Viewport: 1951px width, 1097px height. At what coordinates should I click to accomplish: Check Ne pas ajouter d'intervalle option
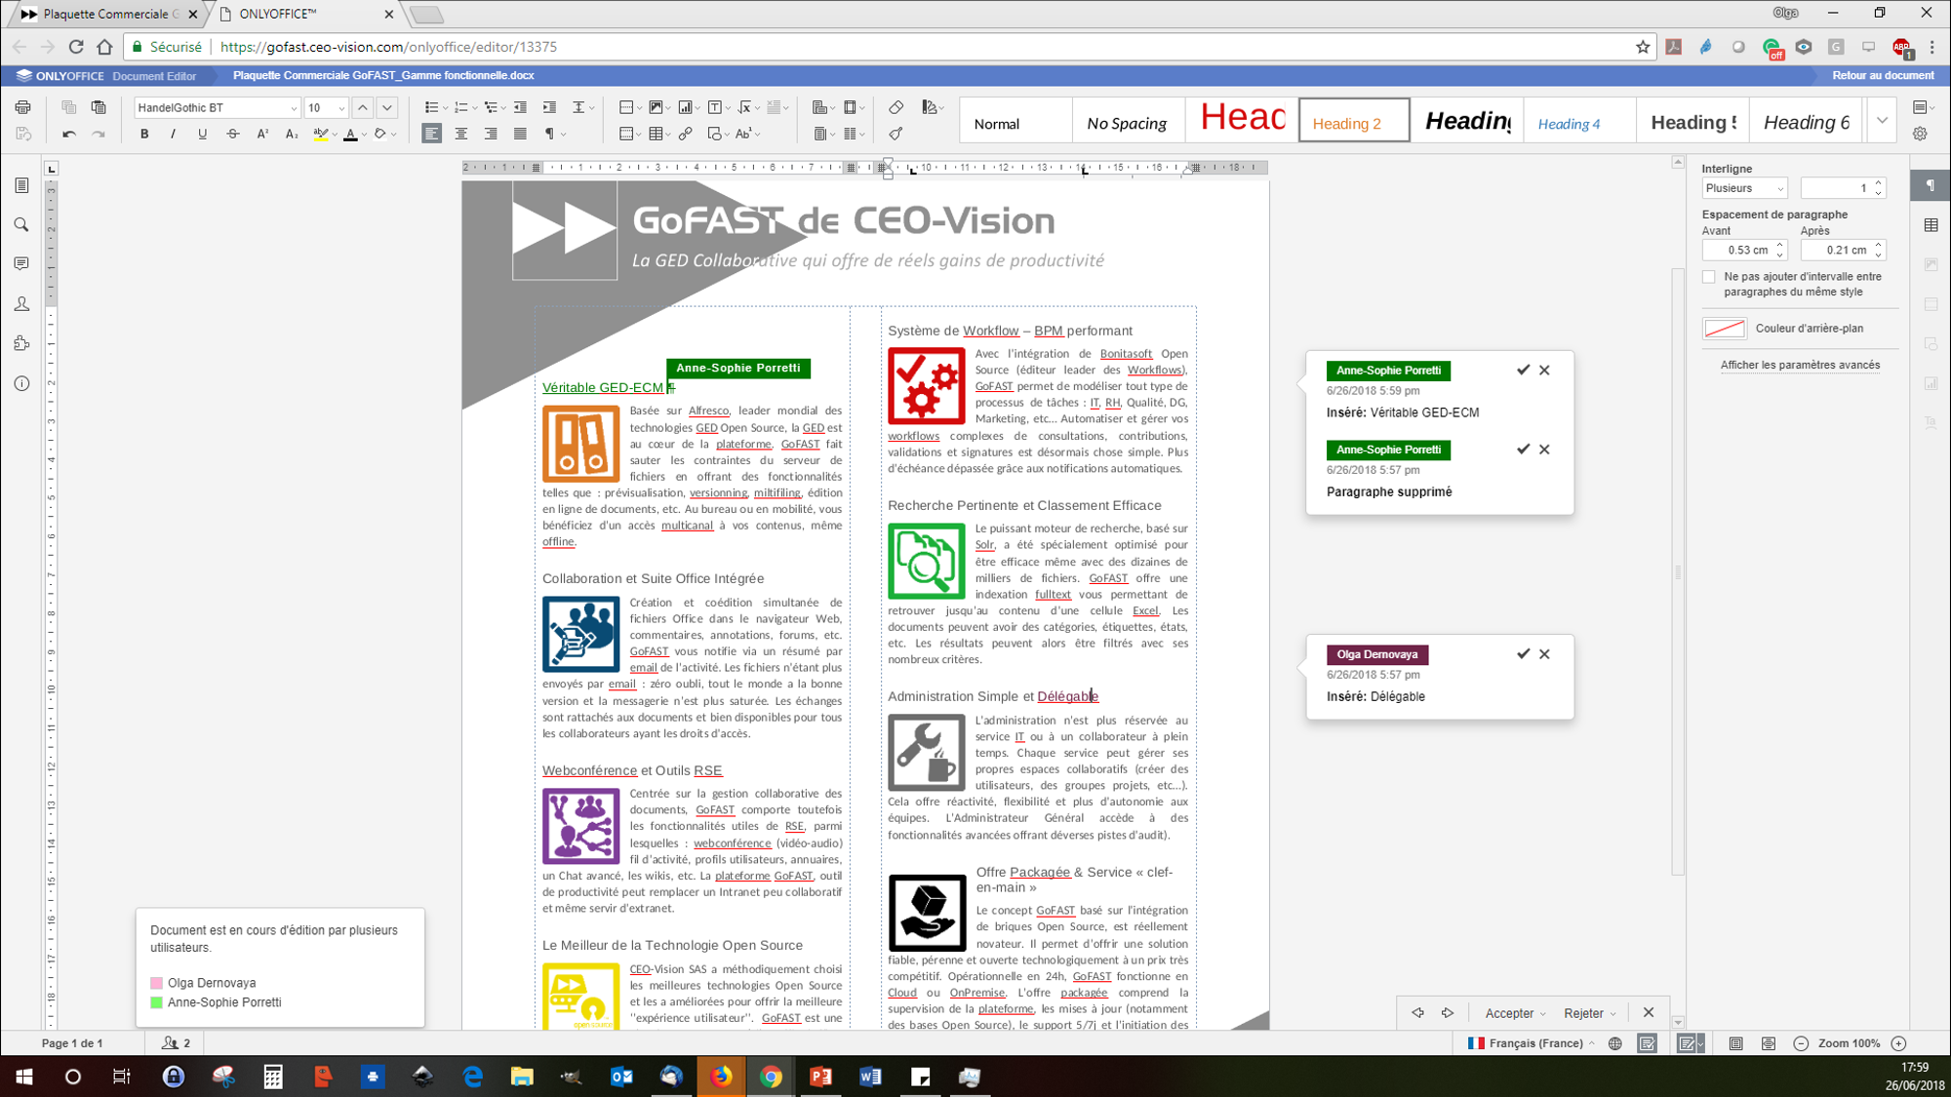click(x=1708, y=277)
